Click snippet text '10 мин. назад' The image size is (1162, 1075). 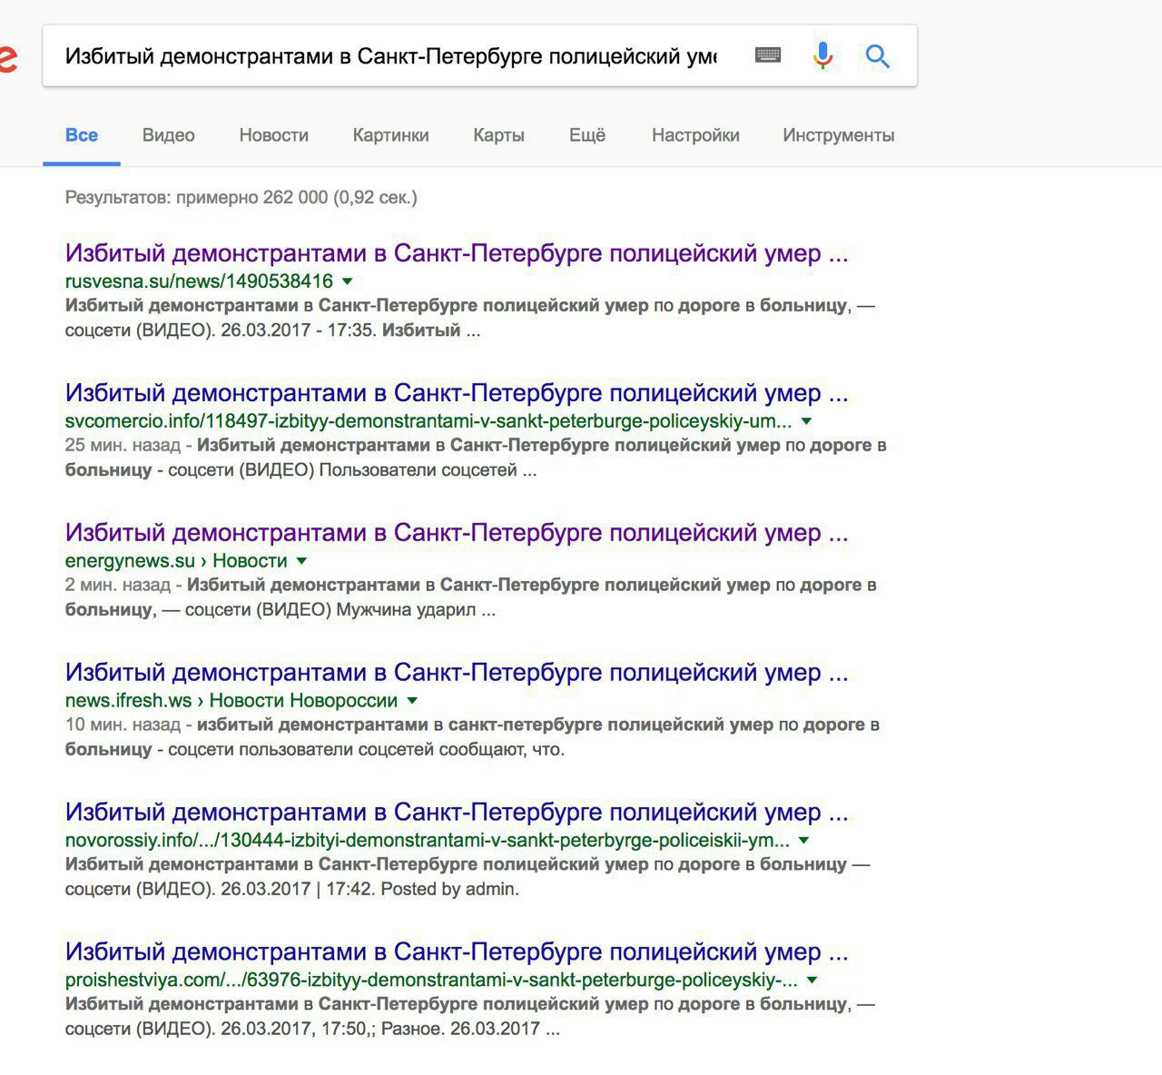point(123,725)
